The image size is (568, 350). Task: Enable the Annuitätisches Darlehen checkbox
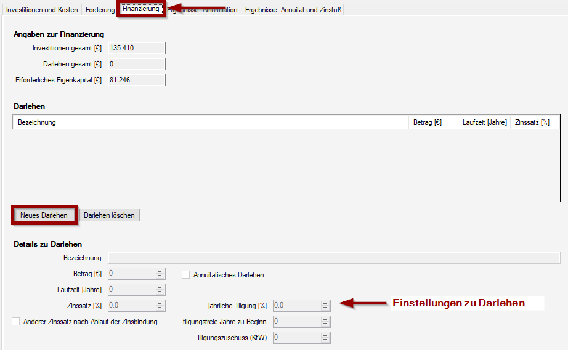[186, 275]
